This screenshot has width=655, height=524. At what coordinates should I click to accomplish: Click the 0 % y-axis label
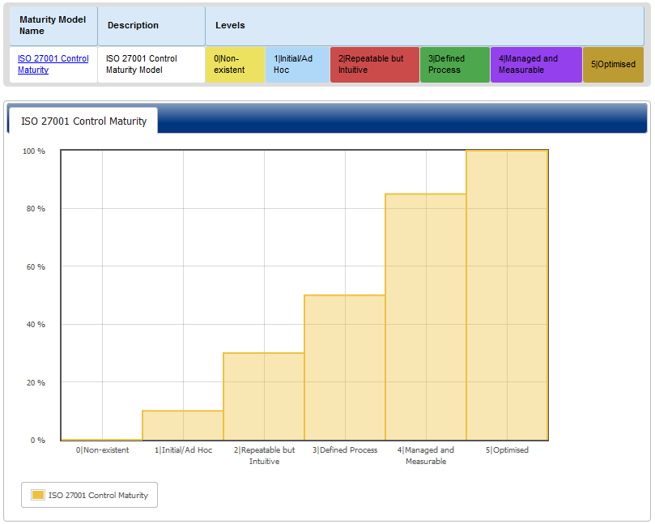pyautogui.click(x=38, y=441)
